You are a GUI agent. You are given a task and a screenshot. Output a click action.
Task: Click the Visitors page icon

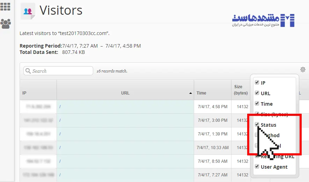point(28,11)
